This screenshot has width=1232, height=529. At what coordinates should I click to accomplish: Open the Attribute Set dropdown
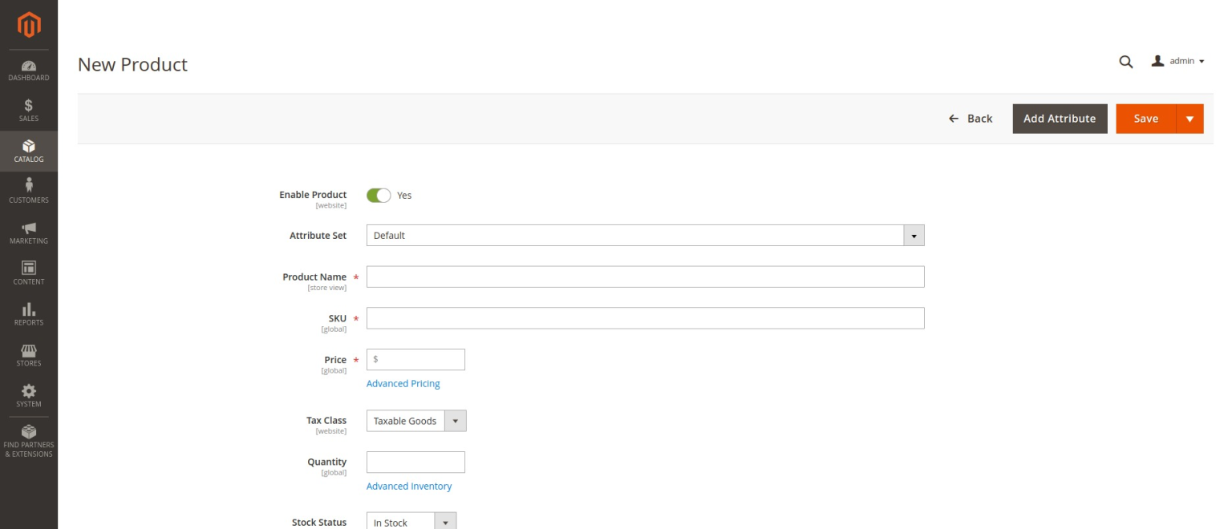tap(646, 236)
